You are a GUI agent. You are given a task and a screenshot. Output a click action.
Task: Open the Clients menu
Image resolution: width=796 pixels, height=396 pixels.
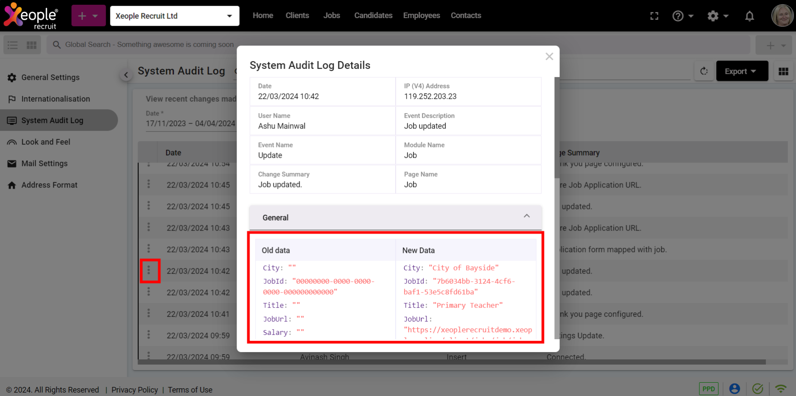(297, 16)
